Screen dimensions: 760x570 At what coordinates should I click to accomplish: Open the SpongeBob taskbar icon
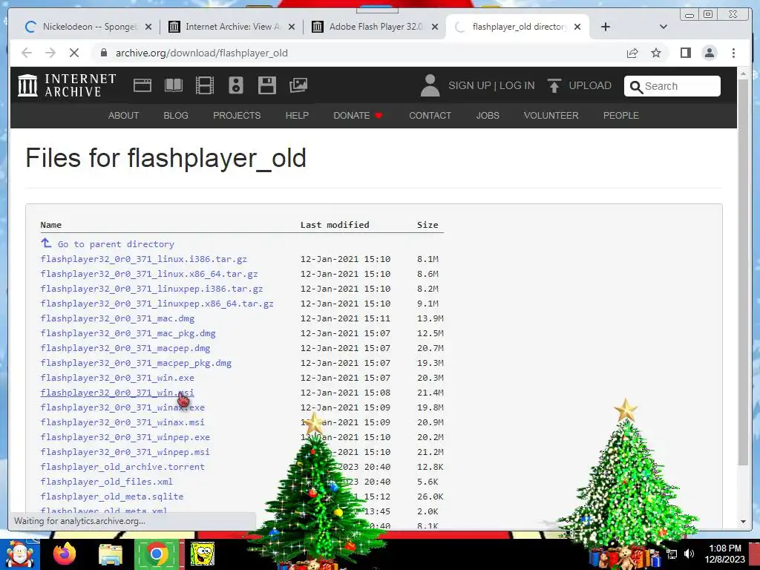(x=202, y=554)
